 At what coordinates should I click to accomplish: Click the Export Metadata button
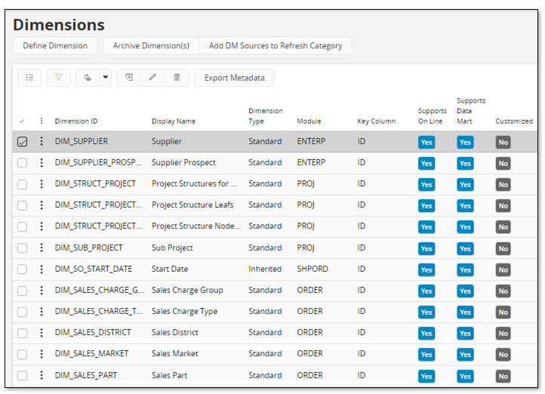(x=235, y=78)
